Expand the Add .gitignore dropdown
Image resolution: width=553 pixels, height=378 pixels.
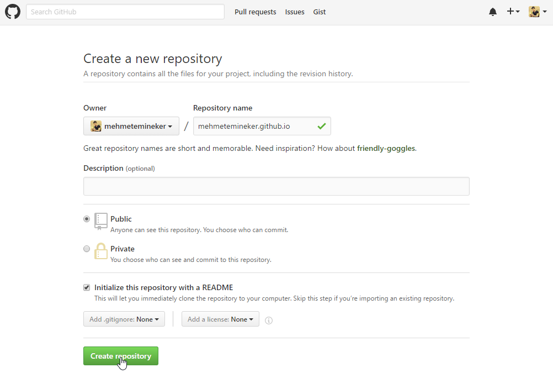pyautogui.click(x=124, y=319)
